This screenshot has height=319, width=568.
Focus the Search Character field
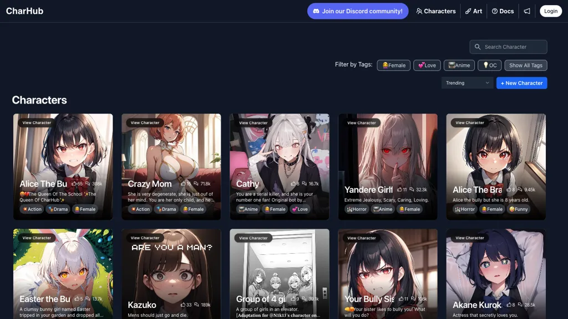508,47
